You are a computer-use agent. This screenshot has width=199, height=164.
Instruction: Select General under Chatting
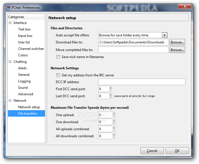24,75
